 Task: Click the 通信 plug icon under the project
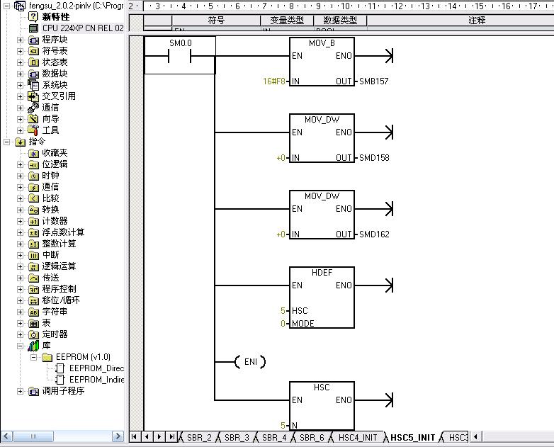pos(33,108)
